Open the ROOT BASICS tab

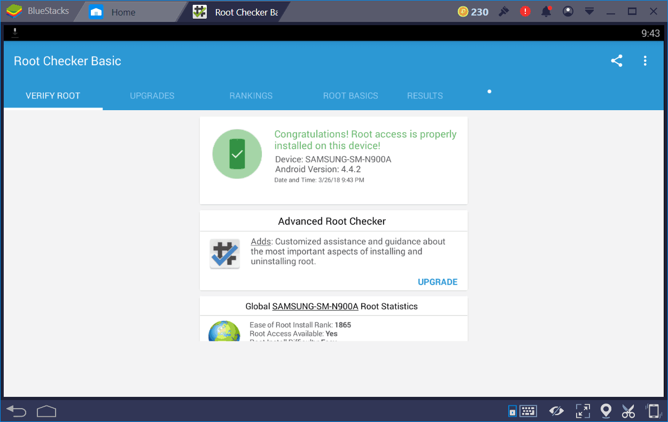tap(351, 96)
